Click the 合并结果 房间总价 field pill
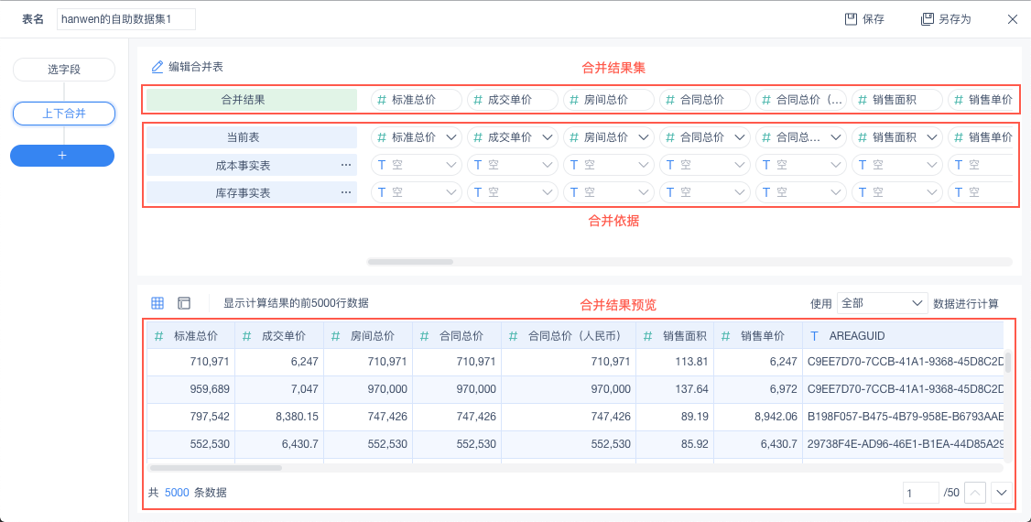Viewport: 1031px width, 522px height. 608,100
